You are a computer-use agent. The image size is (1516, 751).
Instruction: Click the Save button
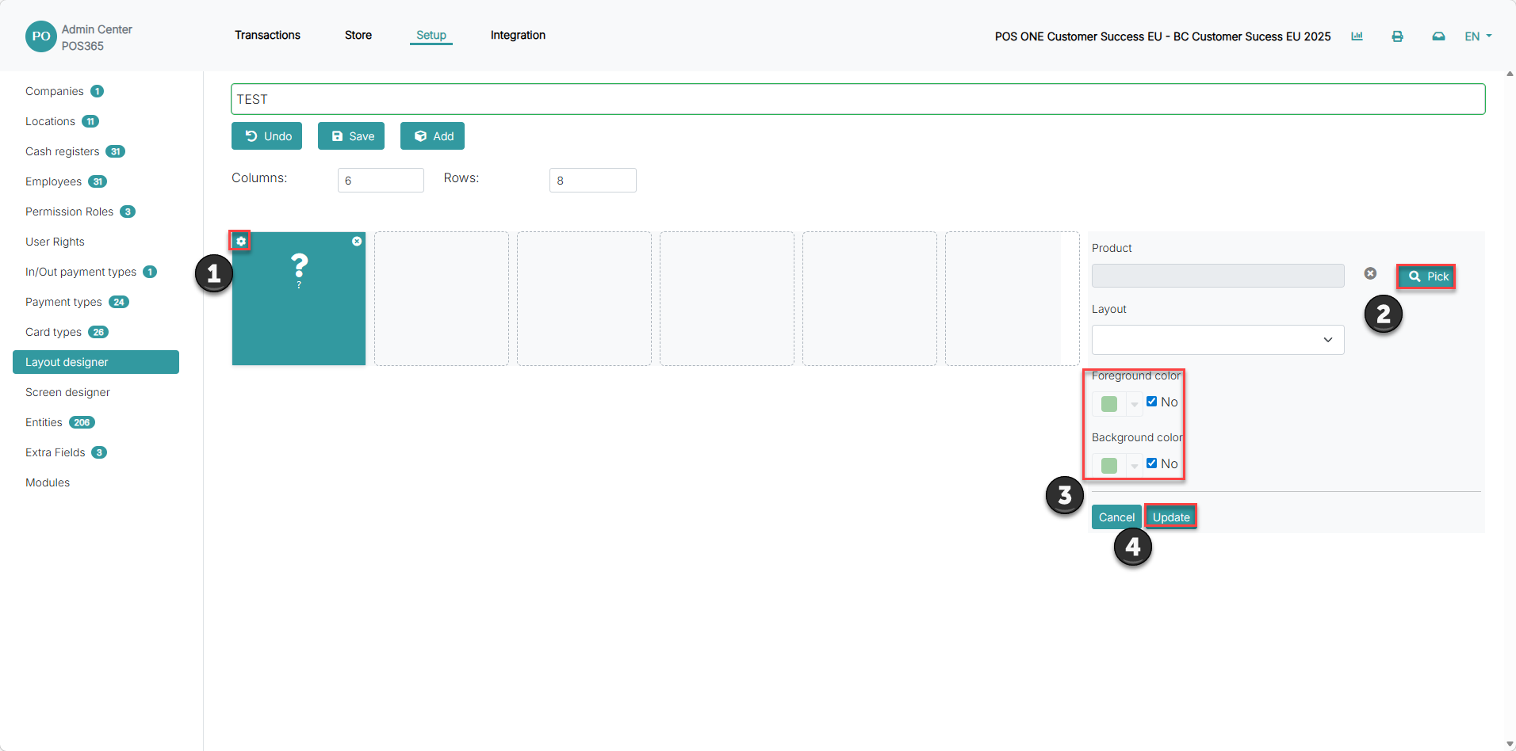pos(351,136)
